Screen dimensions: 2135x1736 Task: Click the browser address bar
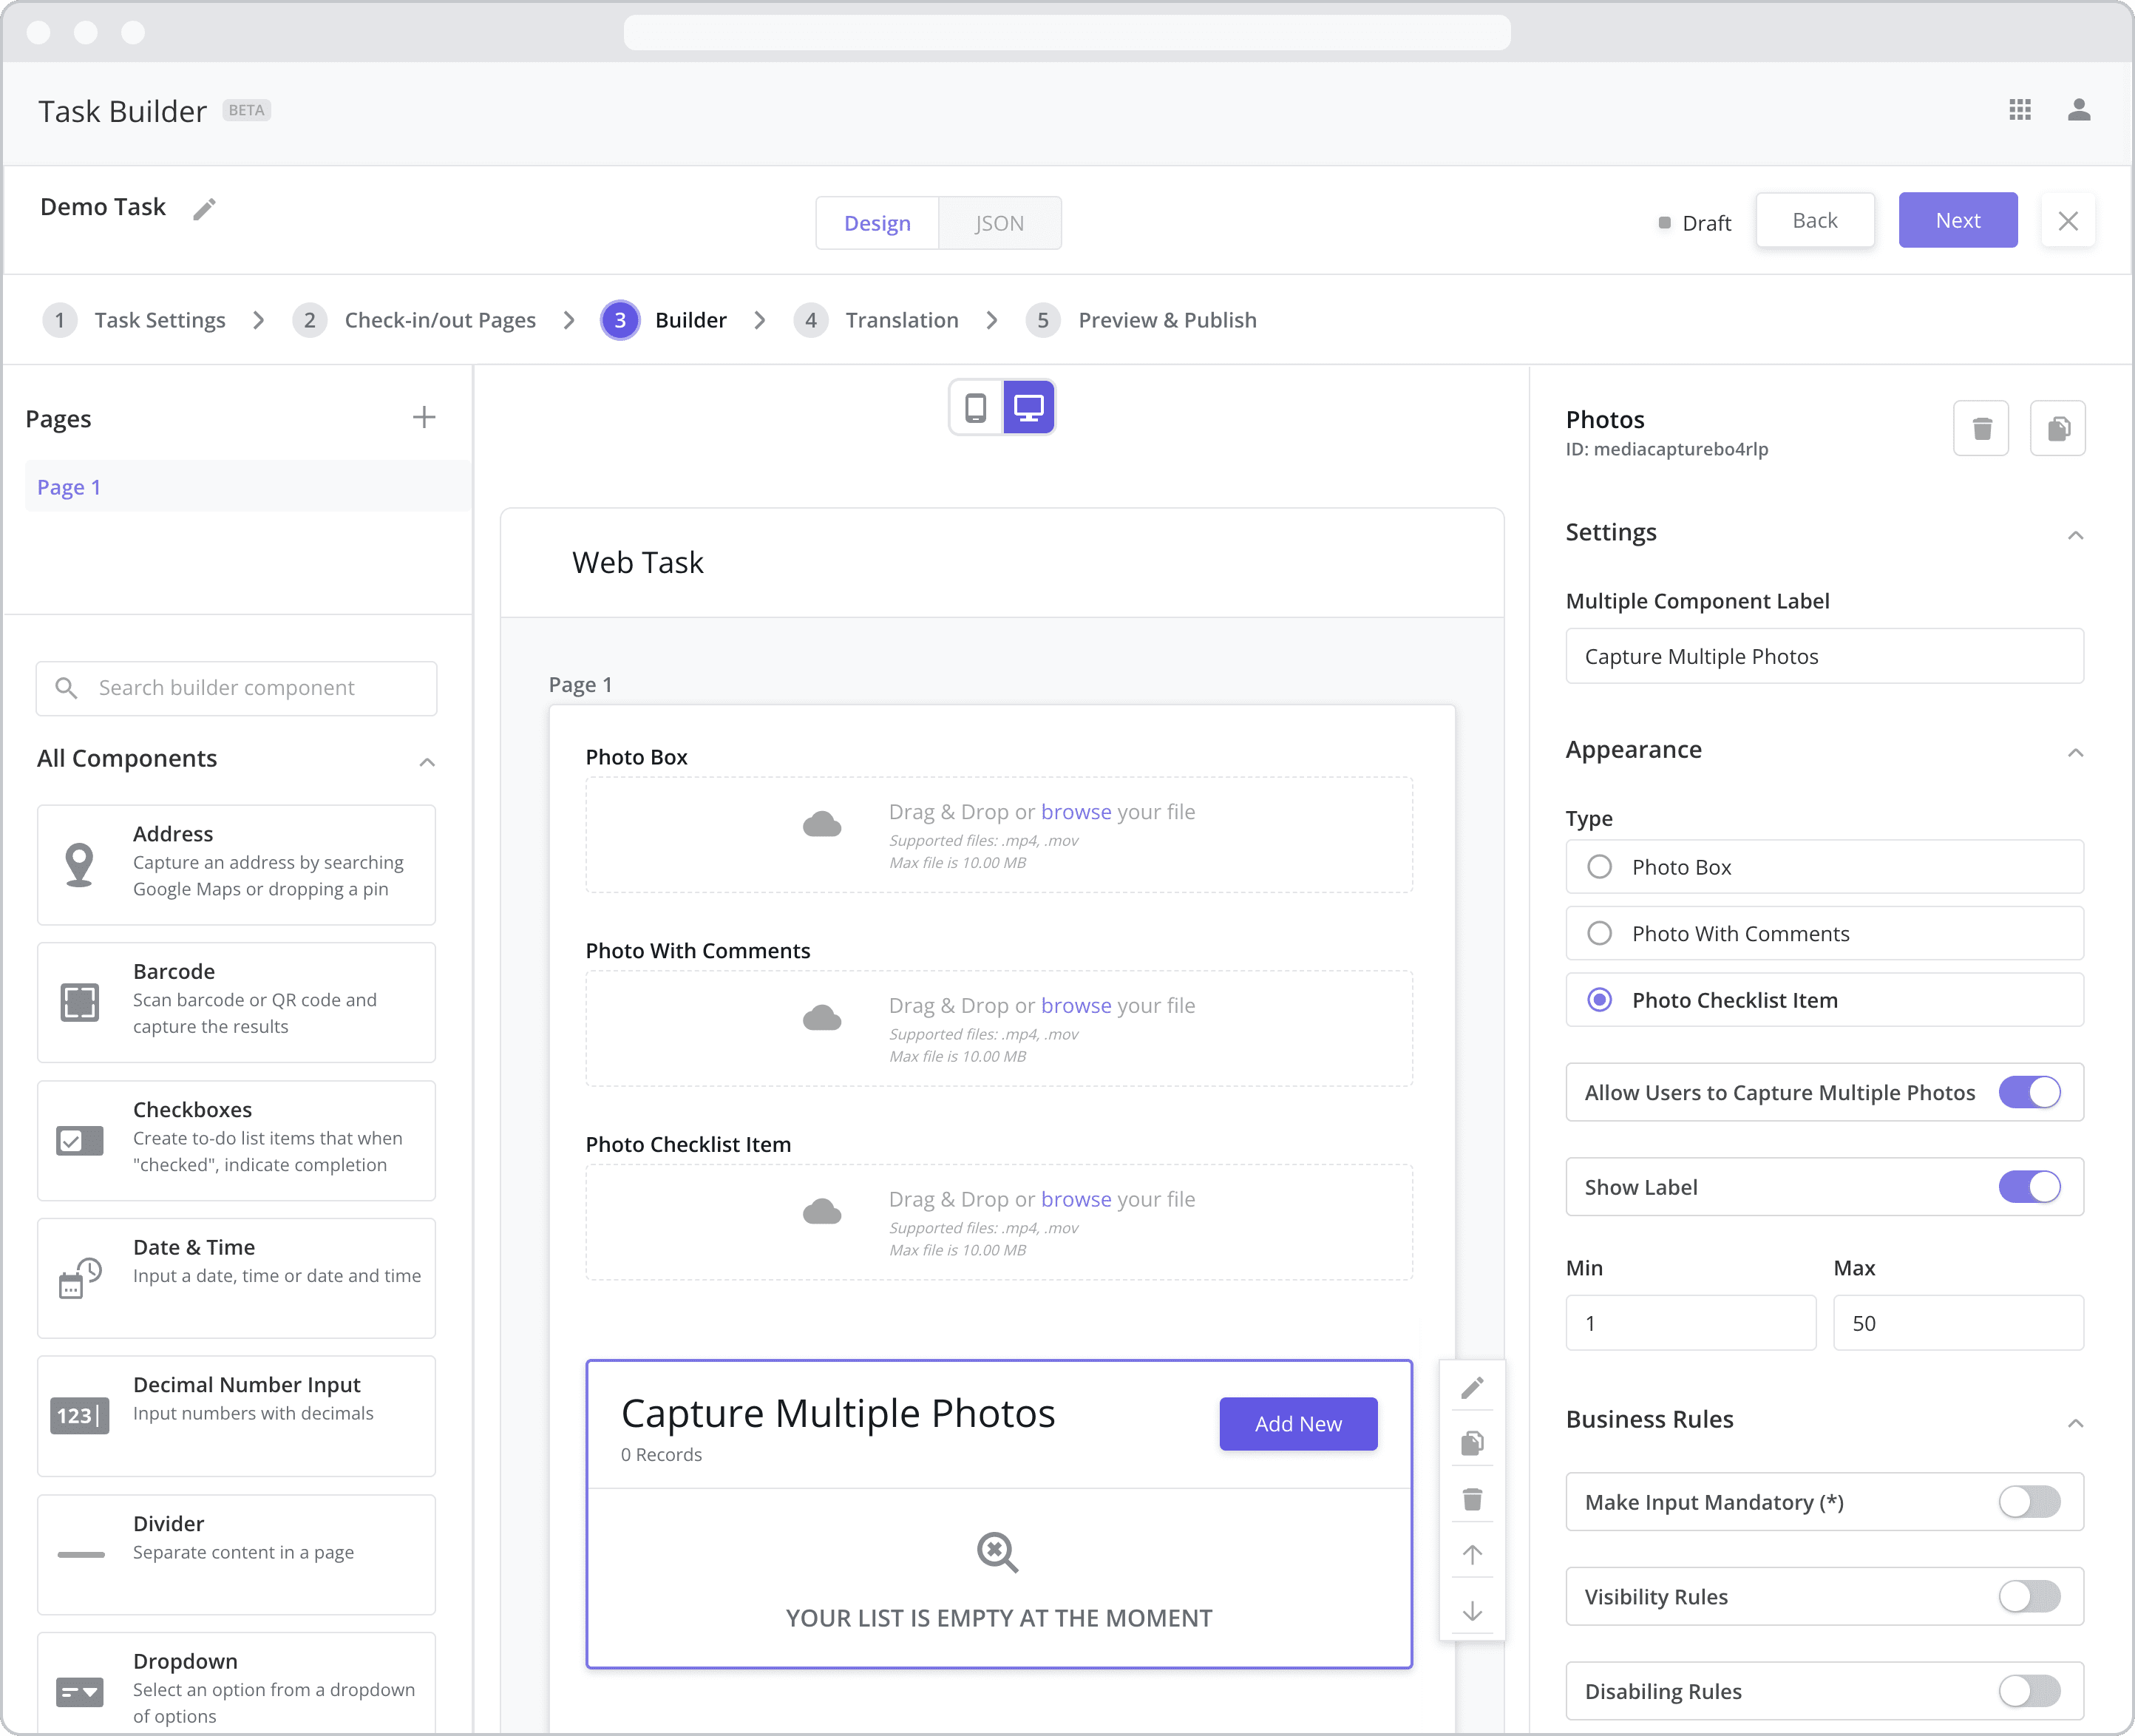pos(1067,33)
